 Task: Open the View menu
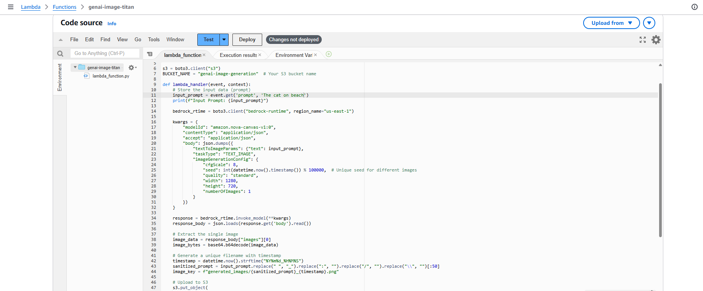point(123,40)
